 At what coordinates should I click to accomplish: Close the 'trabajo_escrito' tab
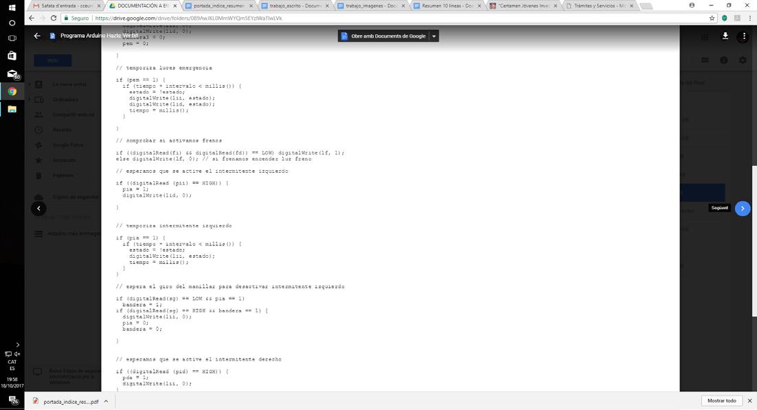[327, 5]
